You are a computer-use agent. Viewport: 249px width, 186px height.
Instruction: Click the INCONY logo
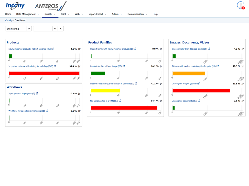15,6
